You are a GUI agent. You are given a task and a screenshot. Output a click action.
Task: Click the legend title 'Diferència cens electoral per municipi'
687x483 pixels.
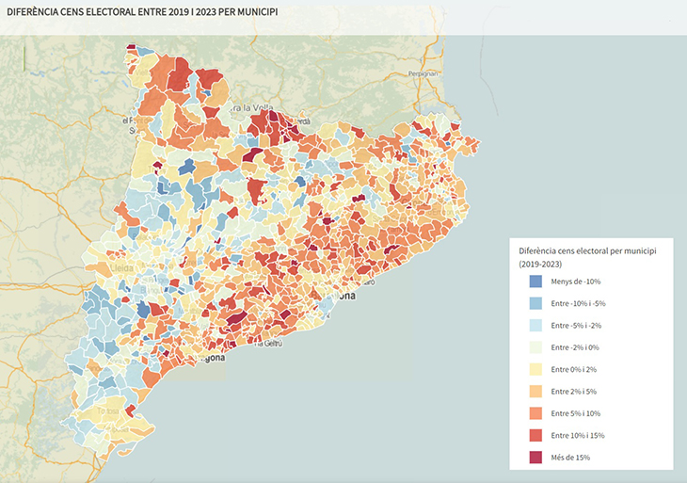pos(586,251)
